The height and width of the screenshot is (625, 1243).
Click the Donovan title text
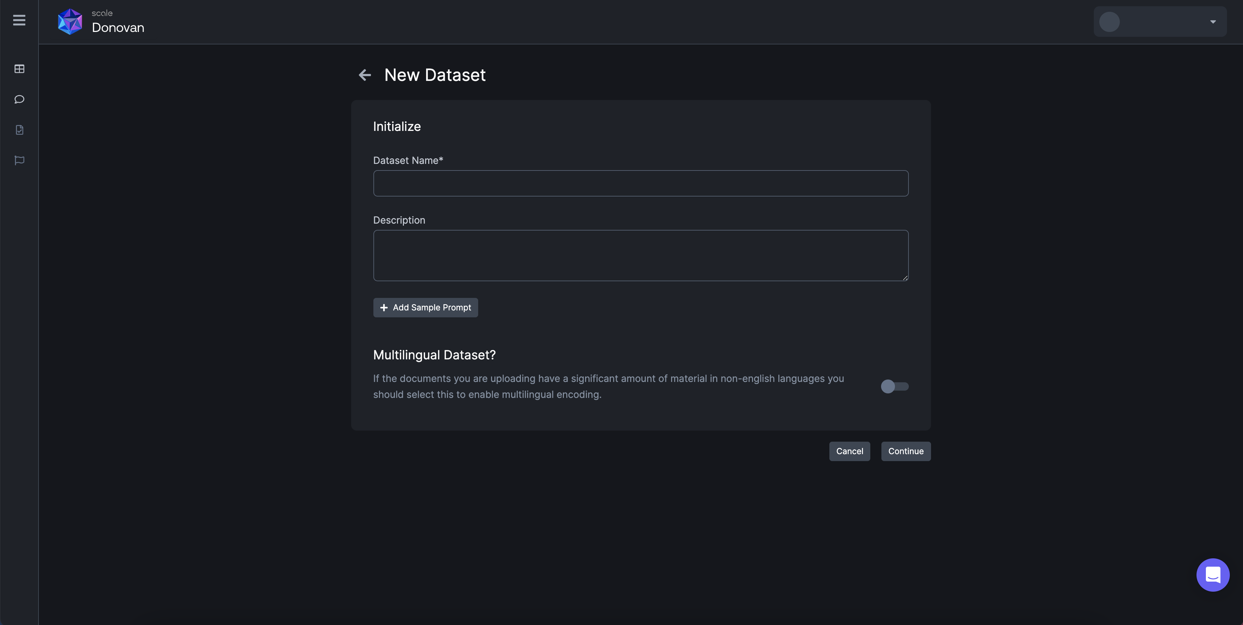(x=118, y=27)
